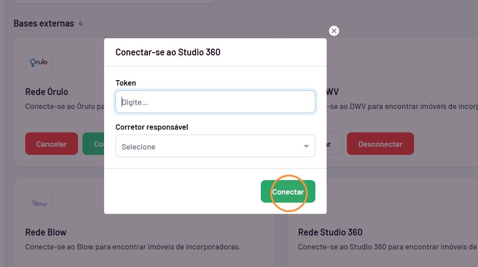Close the Studio 360 dialog with X icon
The width and height of the screenshot is (478, 267).
click(334, 31)
